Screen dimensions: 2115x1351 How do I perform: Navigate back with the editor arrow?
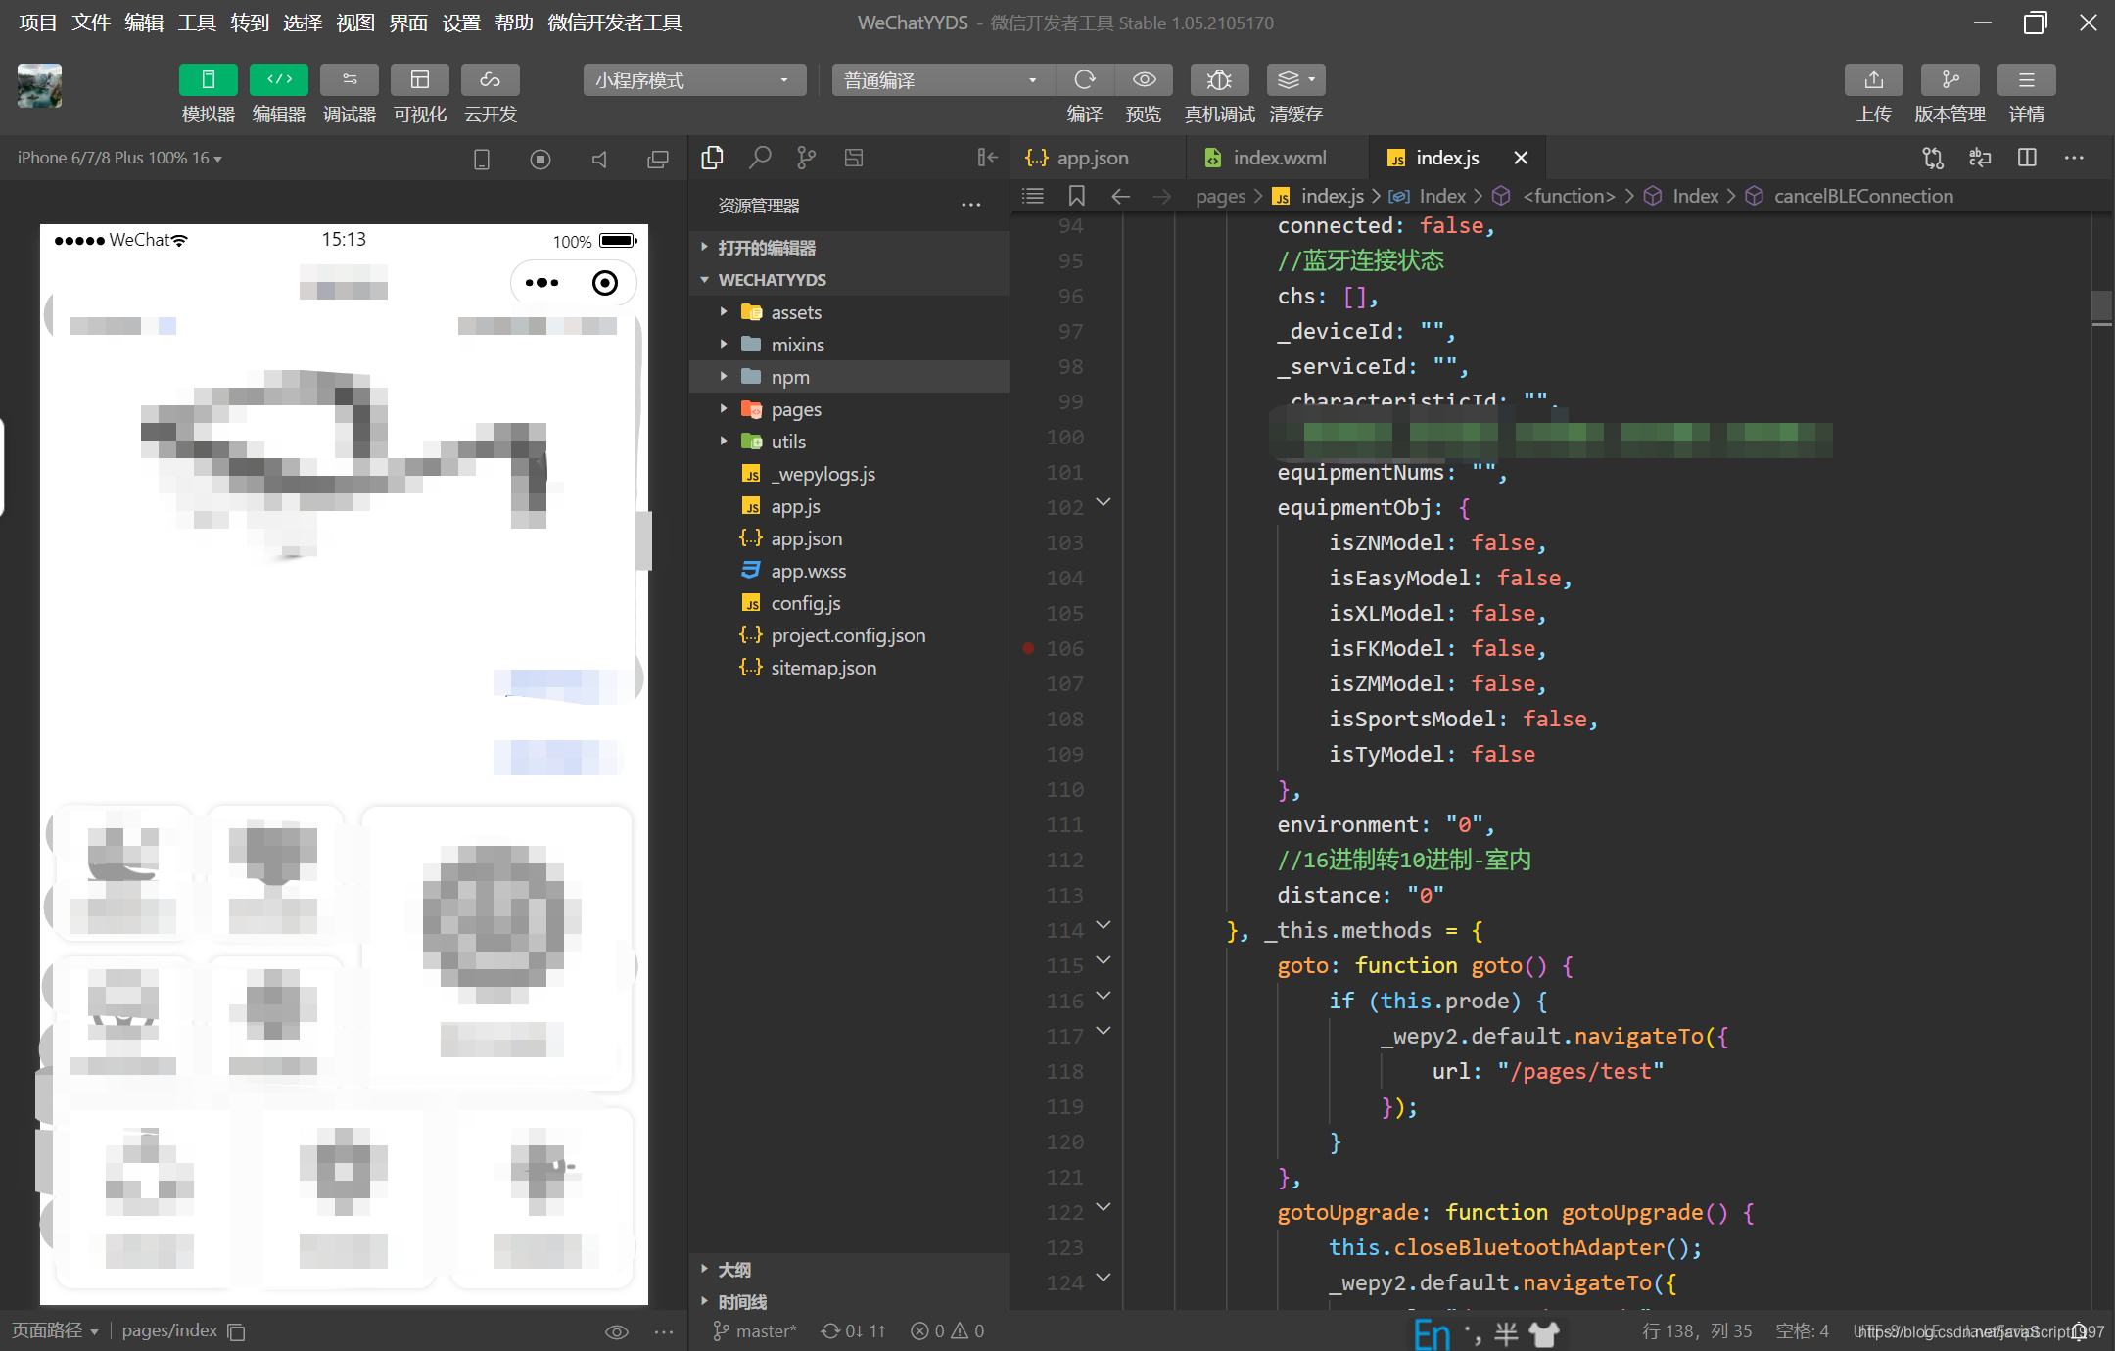click(x=1120, y=196)
